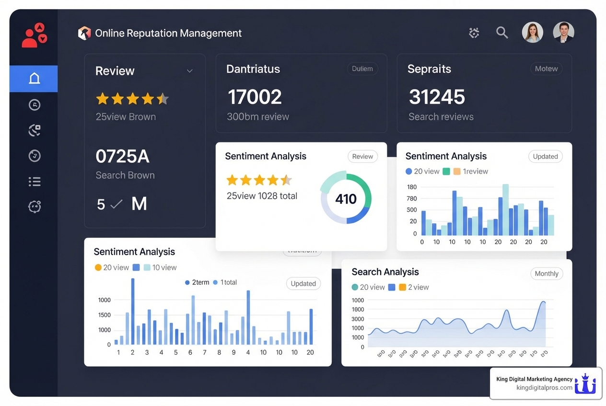Open the list view icon in the sidebar
606x406 pixels.
click(x=34, y=181)
